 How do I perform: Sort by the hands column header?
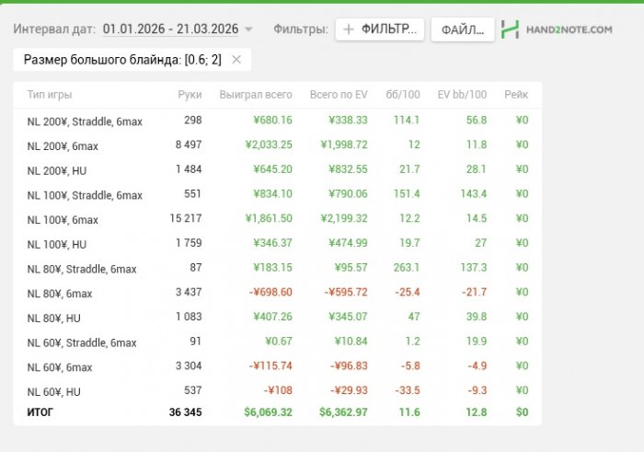[190, 95]
